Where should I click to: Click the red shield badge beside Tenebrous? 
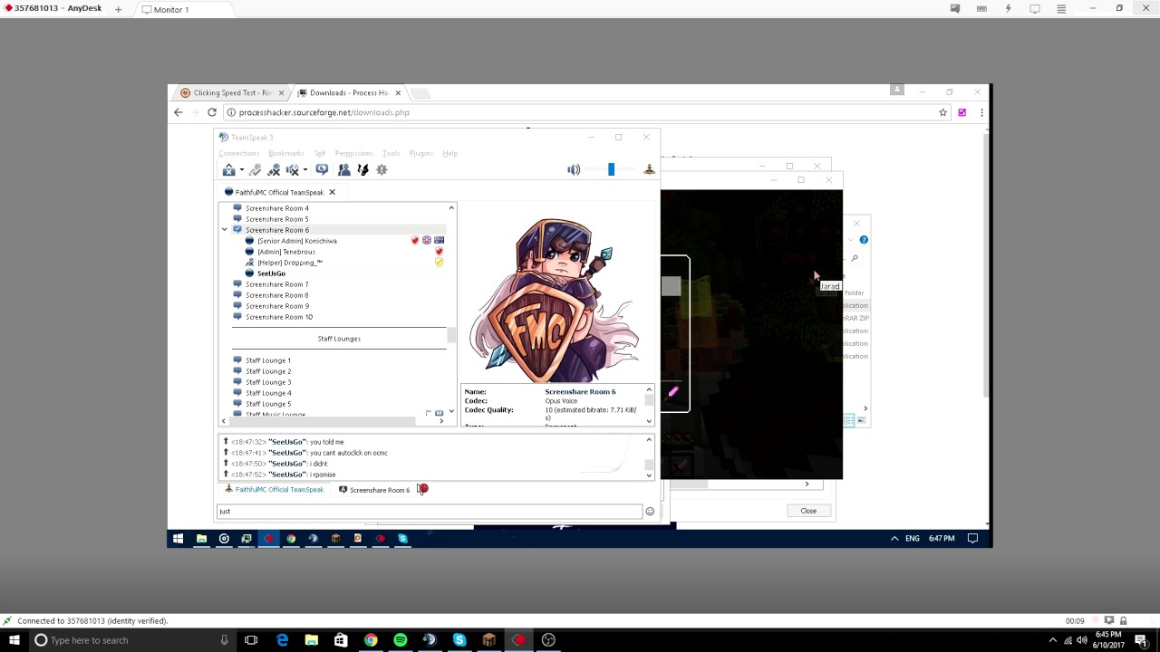tap(439, 252)
